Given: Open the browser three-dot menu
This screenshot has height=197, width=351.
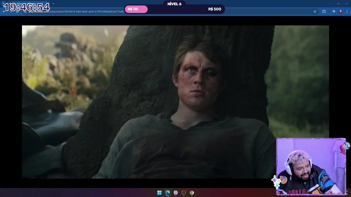Looking at the screenshot, I should [x=347, y=11].
